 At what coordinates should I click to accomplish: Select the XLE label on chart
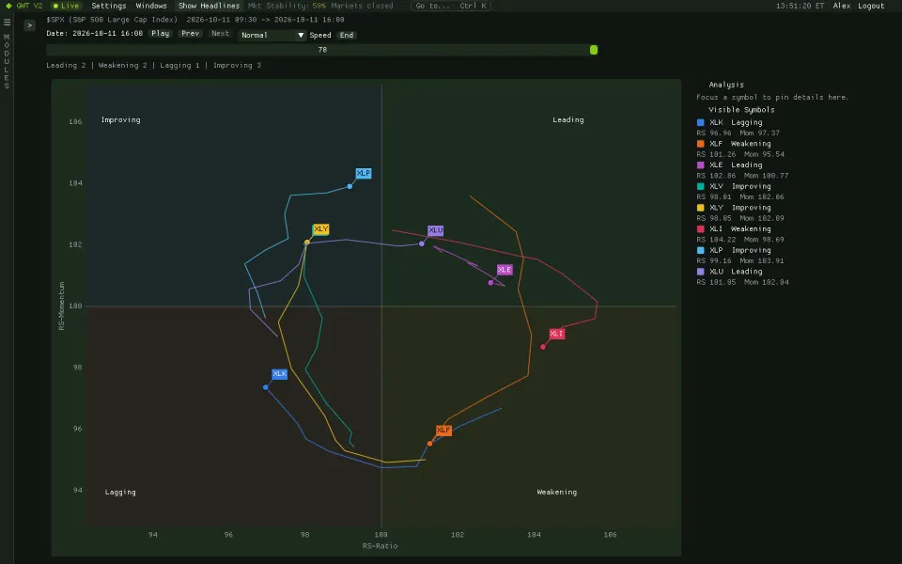point(505,270)
